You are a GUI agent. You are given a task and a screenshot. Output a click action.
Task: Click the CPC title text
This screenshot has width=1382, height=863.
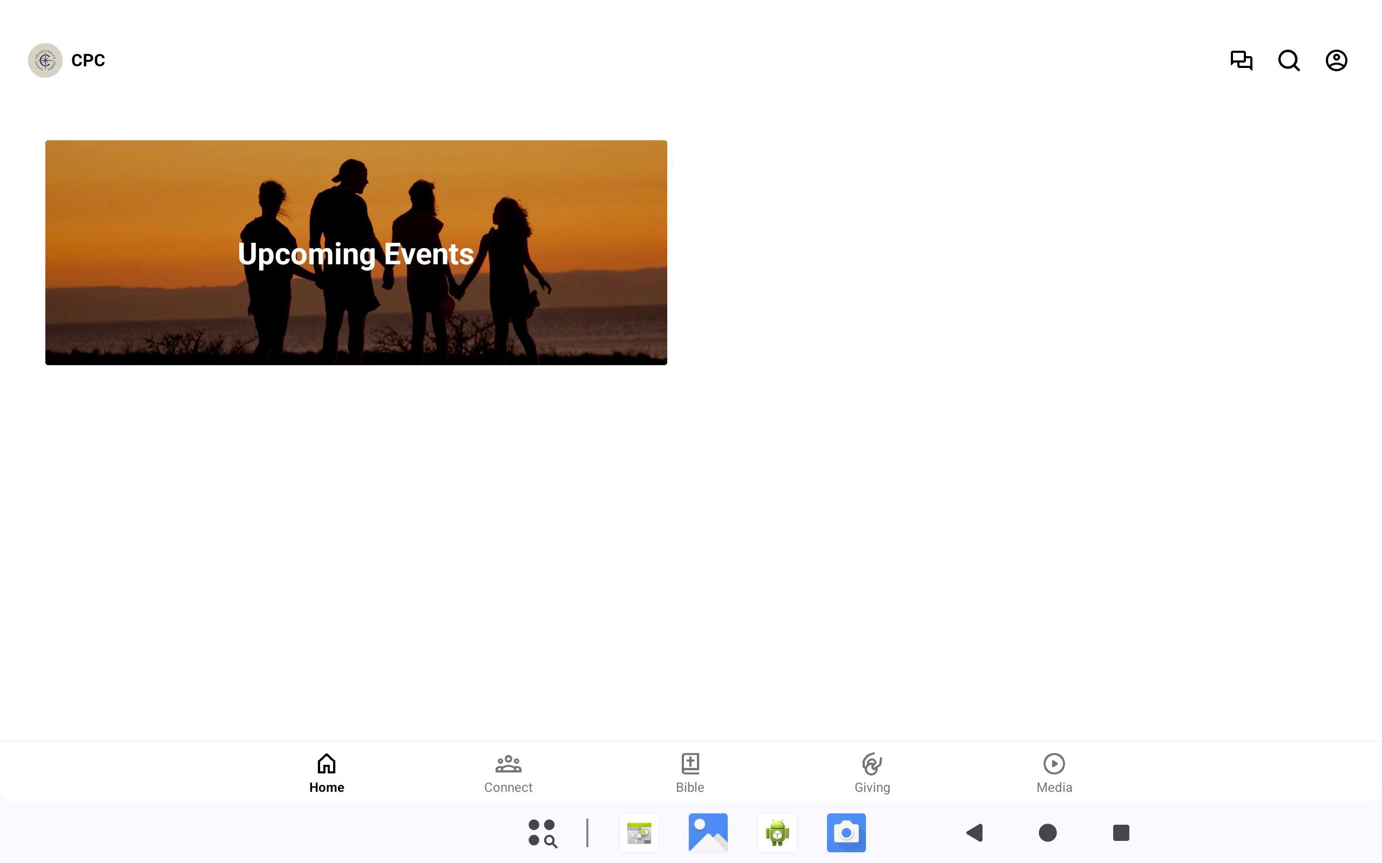(x=88, y=60)
